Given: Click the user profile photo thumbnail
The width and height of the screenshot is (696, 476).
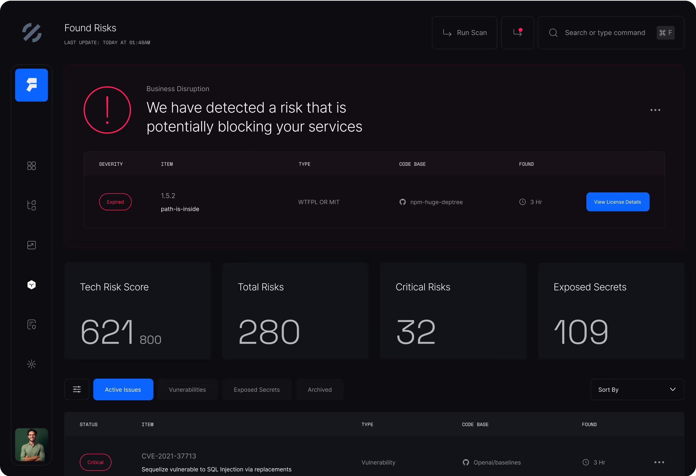Looking at the screenshot, I should click(32, 445).
